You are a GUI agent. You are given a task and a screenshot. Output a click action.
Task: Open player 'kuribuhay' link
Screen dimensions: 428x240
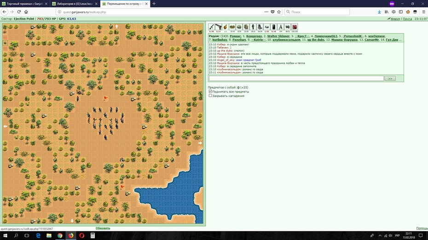click(x=220, y=40)
